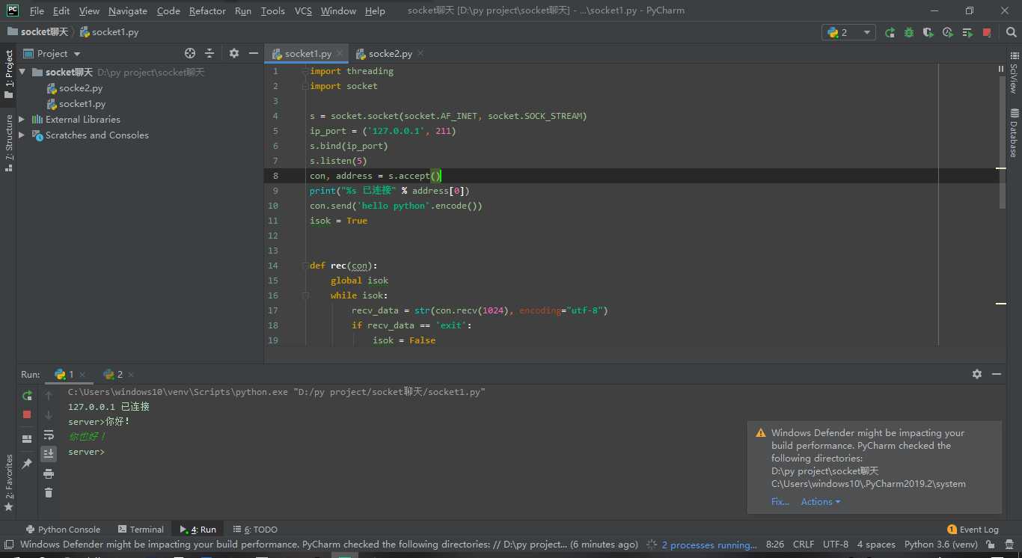
Task: Rerun process in the Run panel
Action: click(x=27, y=396)
